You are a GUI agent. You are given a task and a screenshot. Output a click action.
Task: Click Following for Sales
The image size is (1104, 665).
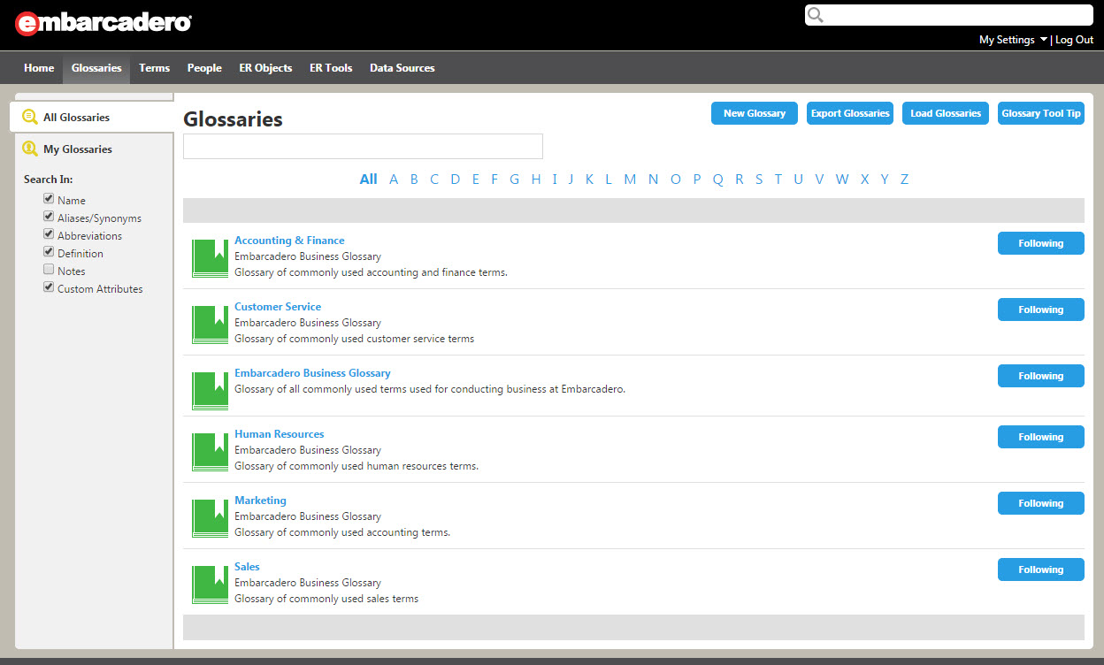[1041, 569]
